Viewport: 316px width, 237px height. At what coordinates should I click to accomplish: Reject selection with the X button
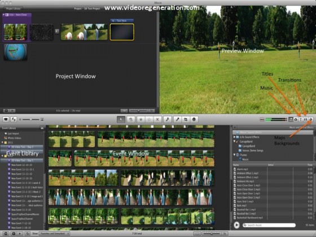[157, 119]
